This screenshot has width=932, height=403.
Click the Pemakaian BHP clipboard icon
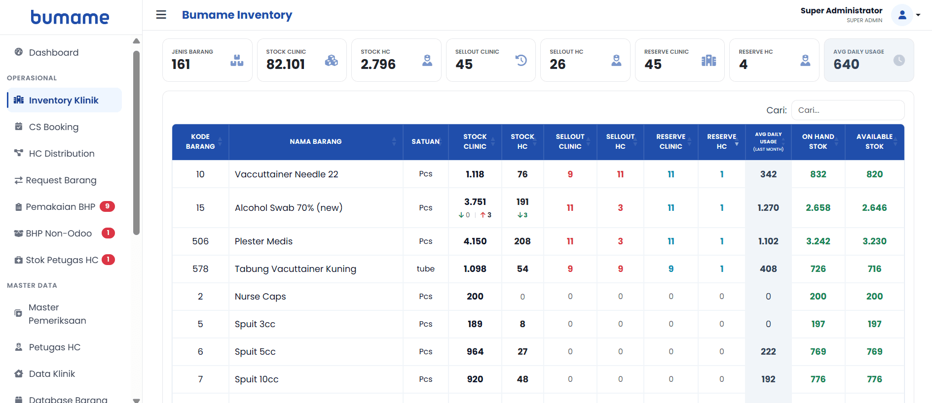click(x=19, y=207)
